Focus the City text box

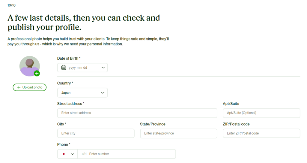[96, 133]
